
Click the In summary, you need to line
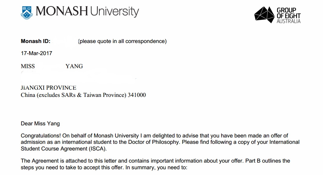pyautogui.click(x=156, y=167)
